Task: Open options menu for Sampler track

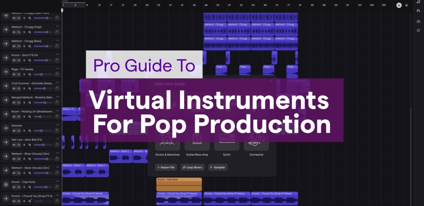Action: pyautogui.click(x=57, y=125)
